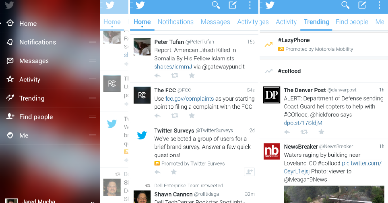Expand the Jared Mucha account switcher
The image size is (388, 203).
tap(92, 201)
